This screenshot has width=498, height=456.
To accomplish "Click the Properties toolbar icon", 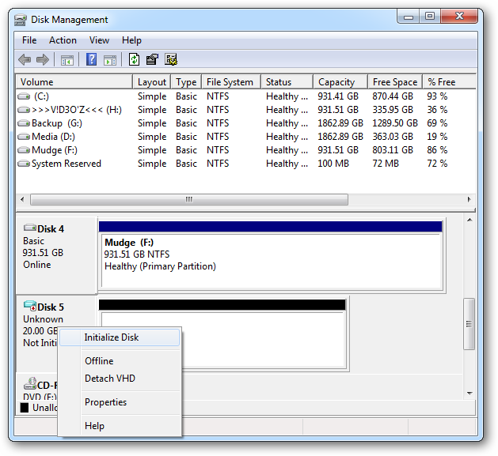I will tap(153, 59).
